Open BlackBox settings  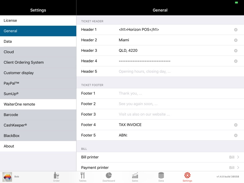(38, 136)
